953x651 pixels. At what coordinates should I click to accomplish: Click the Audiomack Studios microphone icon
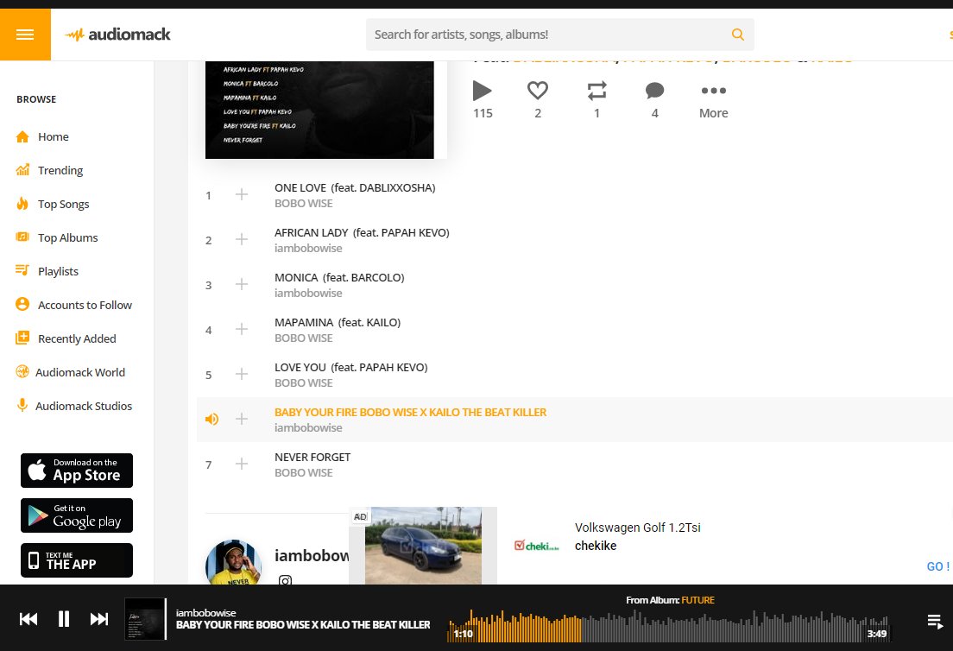22,405
